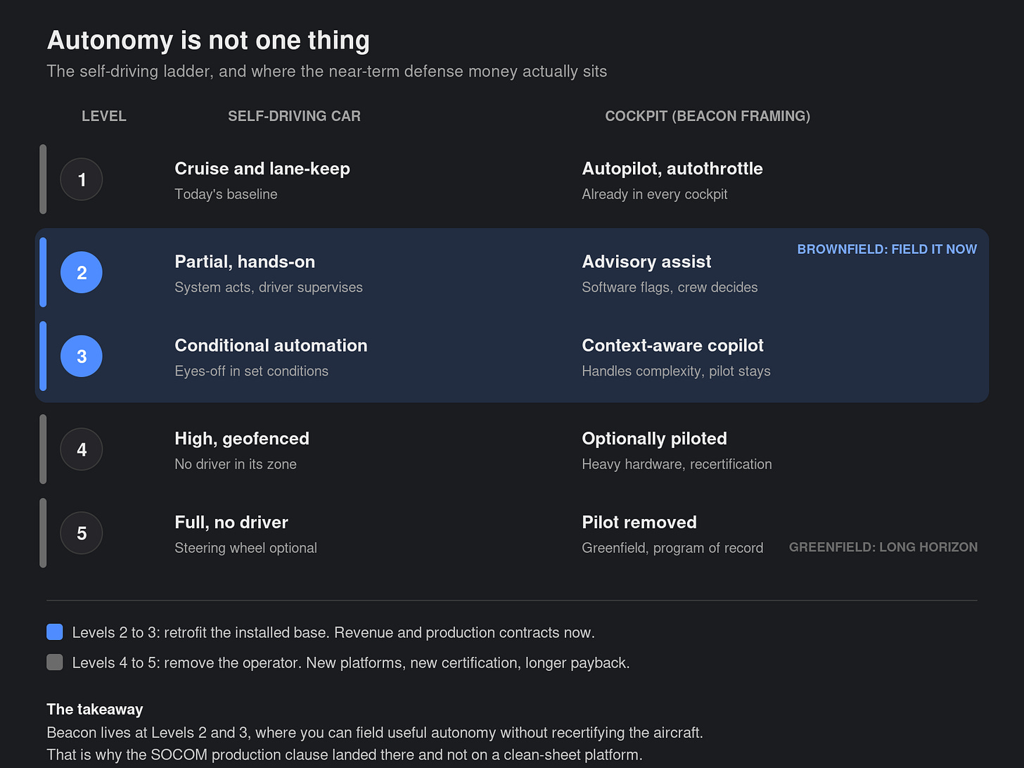Click the Cruise and lane-keep heading
Viewport: 1024px width, 768px height.
(262, 169)
